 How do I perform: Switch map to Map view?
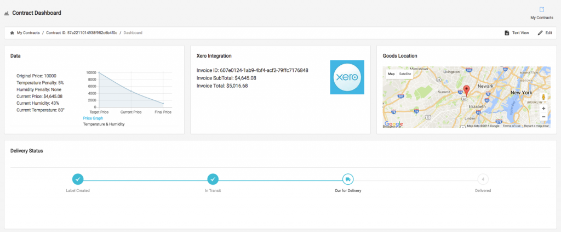pyautogui.click(x=391, y=73)
